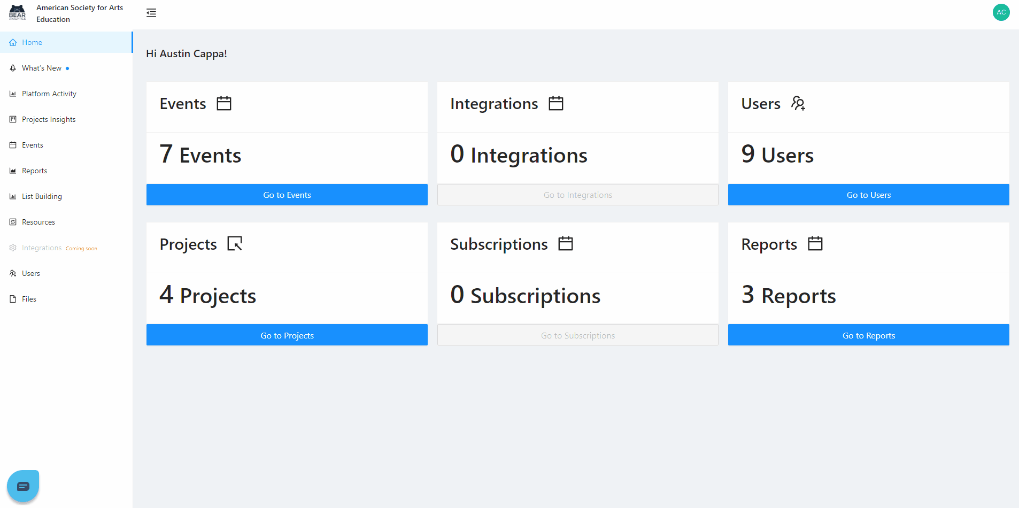Viewport: 1019px width, 508px height.
Task: Click the Go to Subscriptions button
Action: [578, 335]
